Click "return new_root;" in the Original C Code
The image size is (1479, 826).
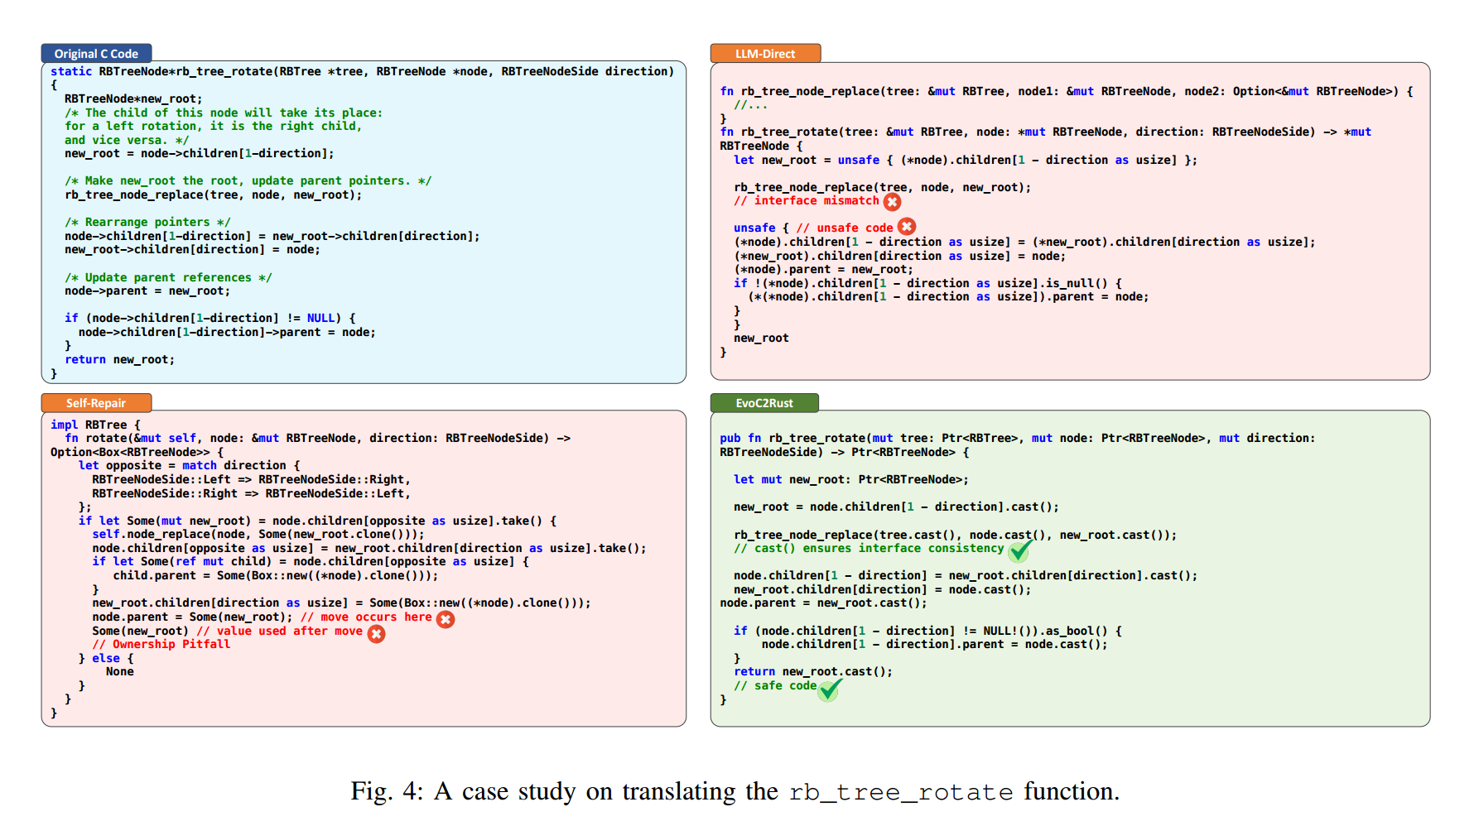[x=119, y=359]
